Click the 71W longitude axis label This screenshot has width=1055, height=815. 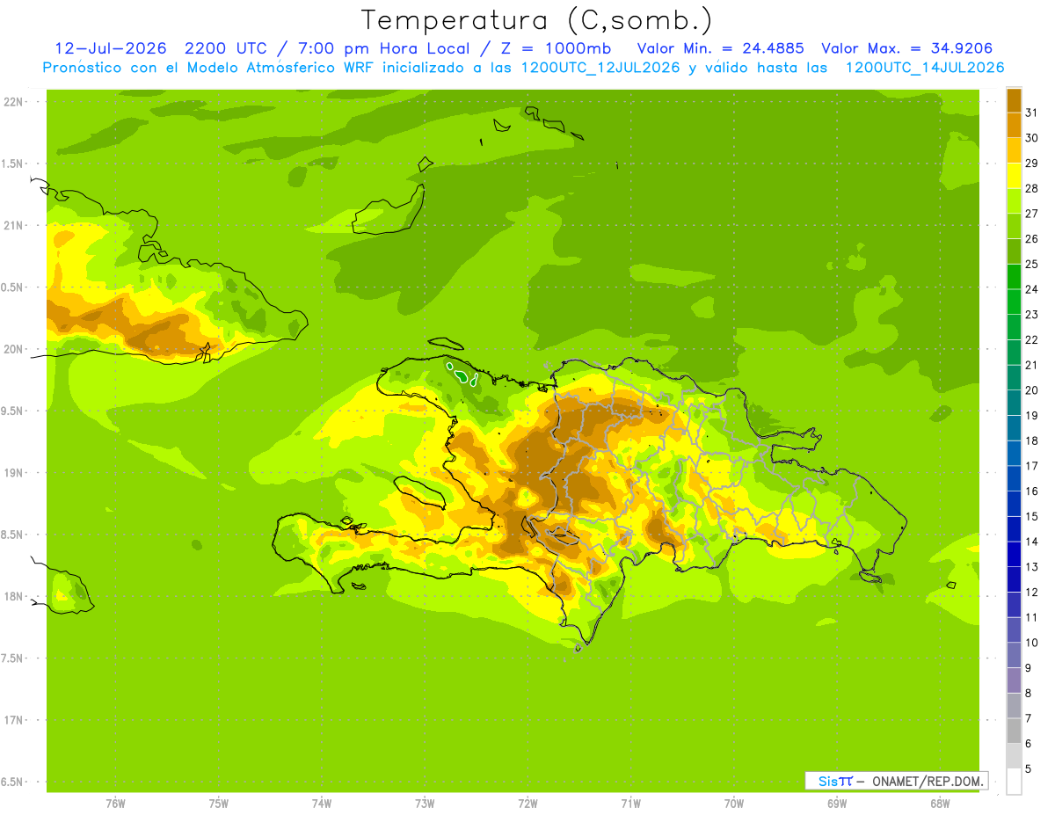(x=630, y=804)
